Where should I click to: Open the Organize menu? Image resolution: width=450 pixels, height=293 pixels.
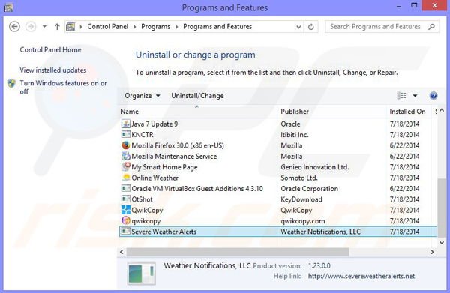(x=142, y=96)
